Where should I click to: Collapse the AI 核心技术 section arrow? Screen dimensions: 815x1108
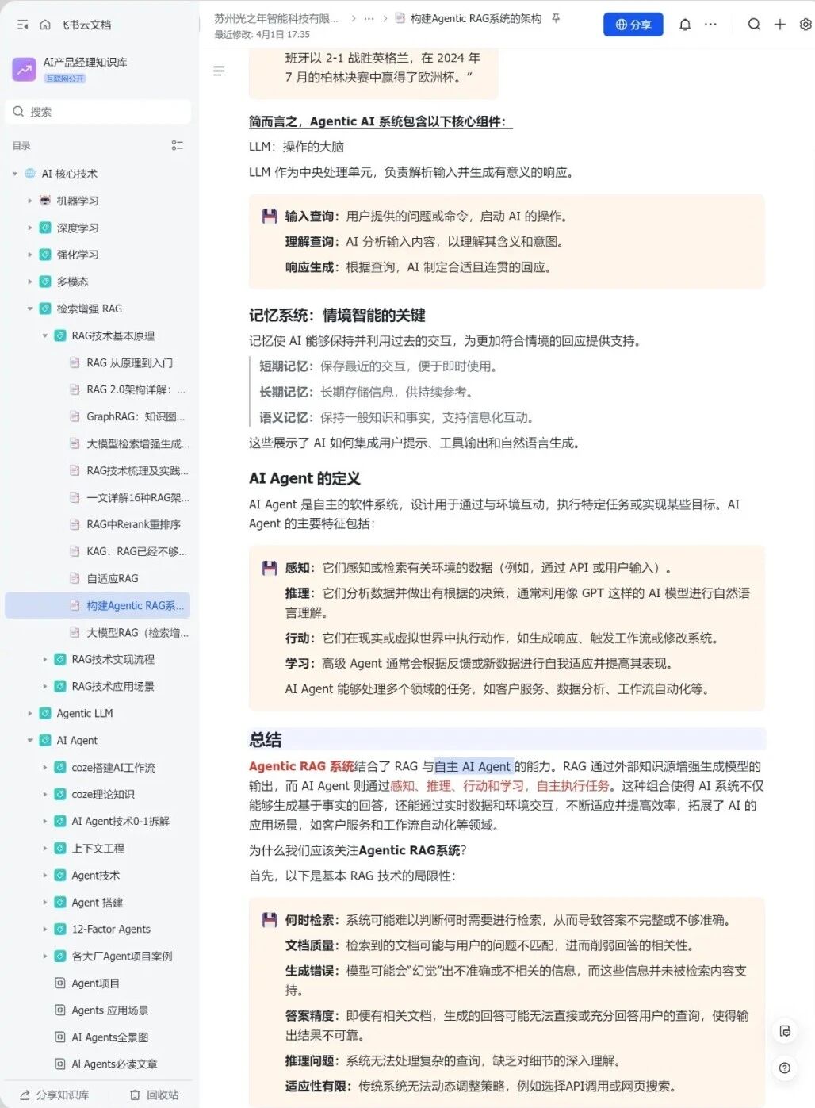tap(14, 174)
